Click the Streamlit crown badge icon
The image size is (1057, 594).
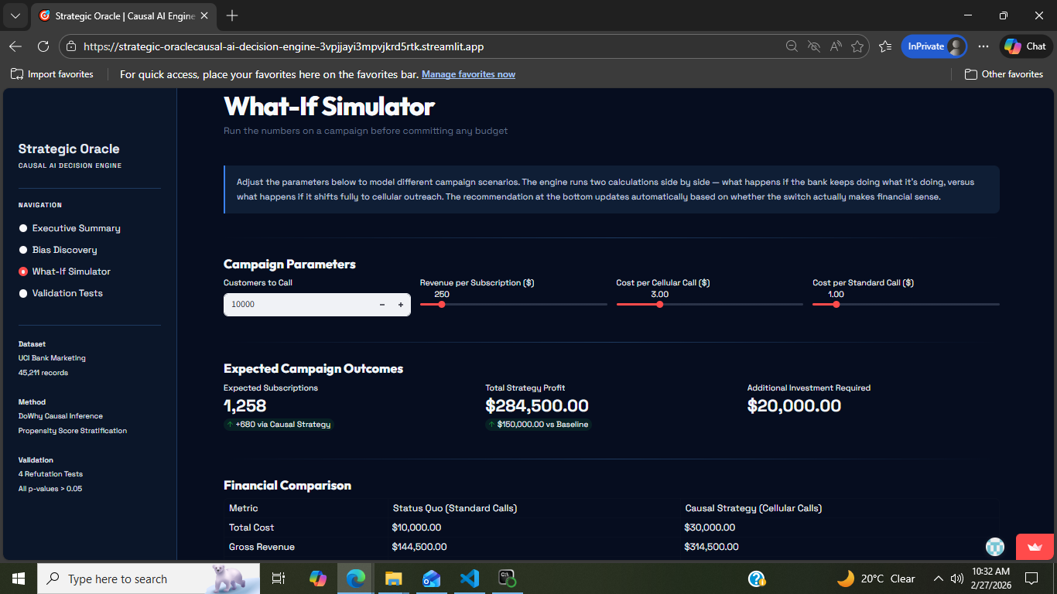(x=1035, y=546)
